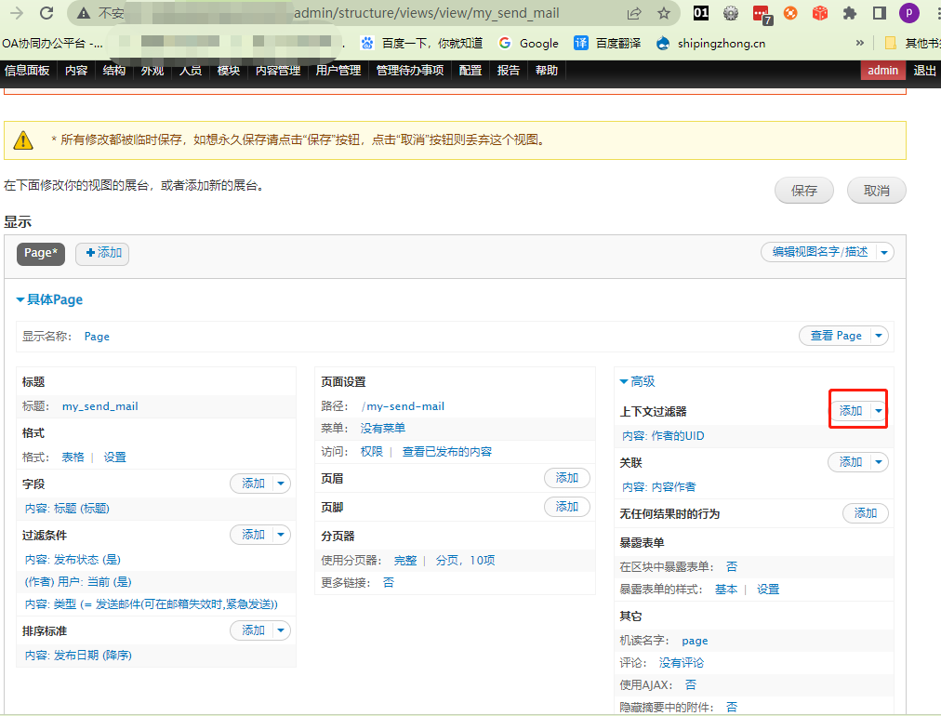Select the Page* display tab

[41, 253]
